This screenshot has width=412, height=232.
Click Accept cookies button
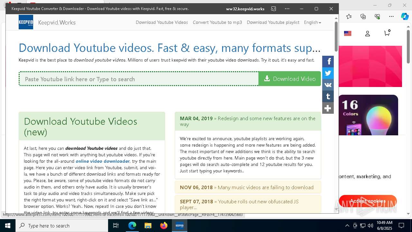click(x=368, y=201)
